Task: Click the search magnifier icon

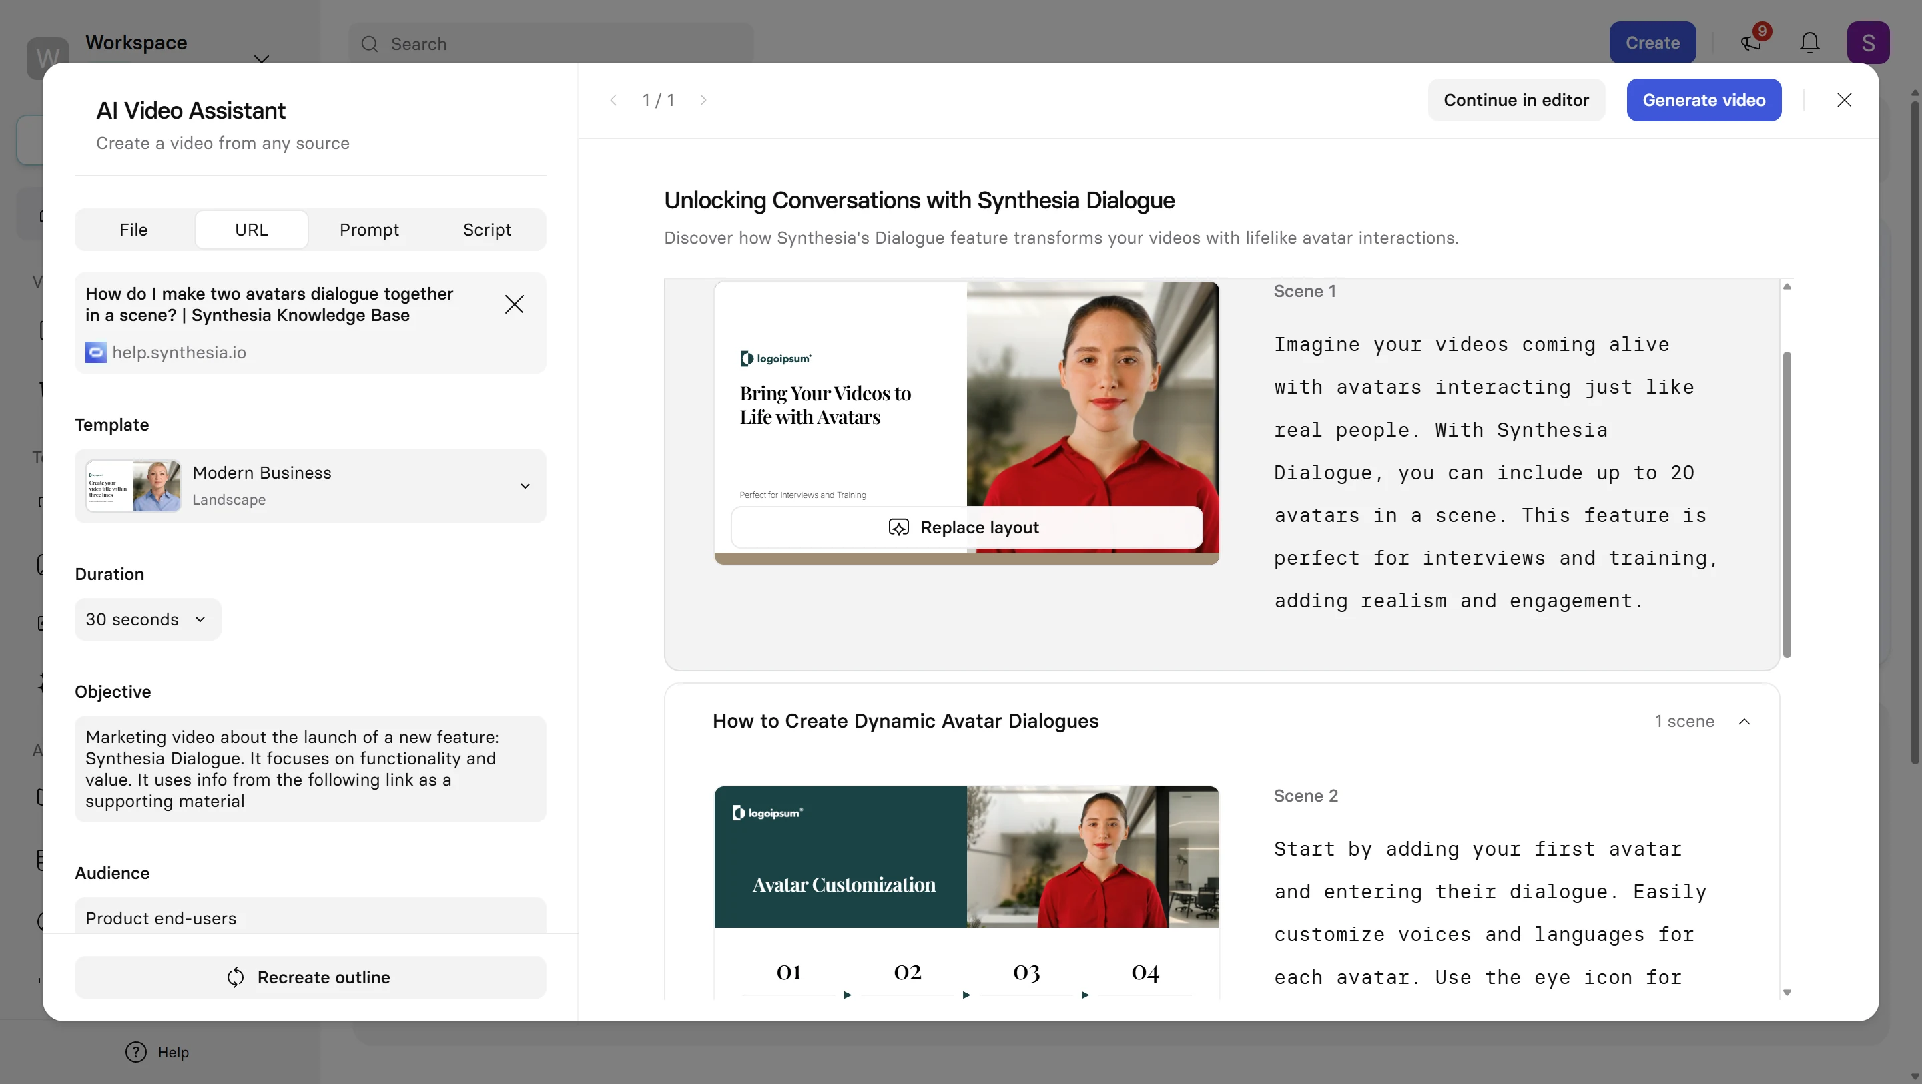Action: pos(369,44)
